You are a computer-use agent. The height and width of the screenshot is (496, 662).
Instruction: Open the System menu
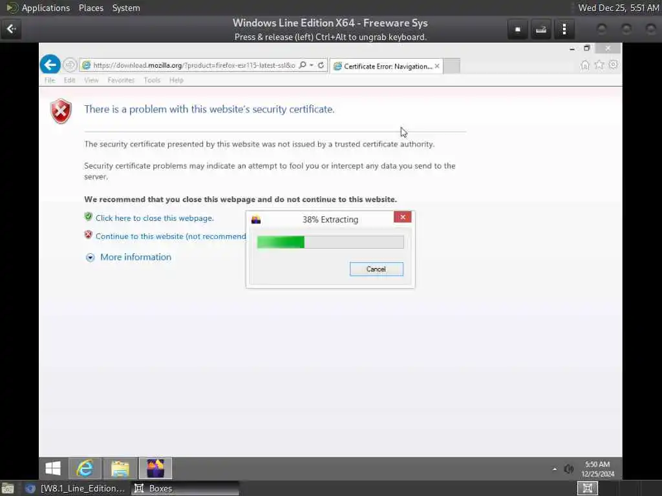coord(126,8)
